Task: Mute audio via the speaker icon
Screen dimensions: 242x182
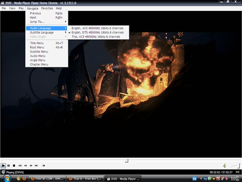Action: (x=225, y=166)
